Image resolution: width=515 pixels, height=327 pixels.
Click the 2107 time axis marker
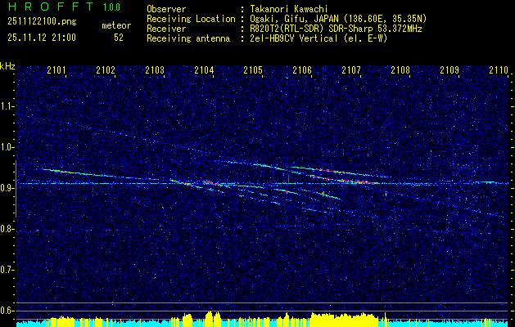[351, 70]
